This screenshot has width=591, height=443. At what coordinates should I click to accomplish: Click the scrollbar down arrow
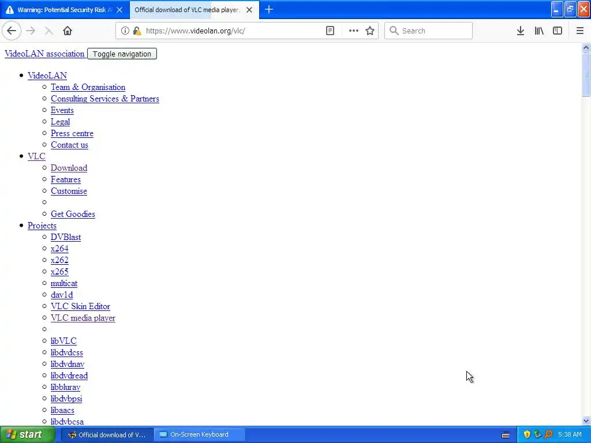tap(586, 421)
